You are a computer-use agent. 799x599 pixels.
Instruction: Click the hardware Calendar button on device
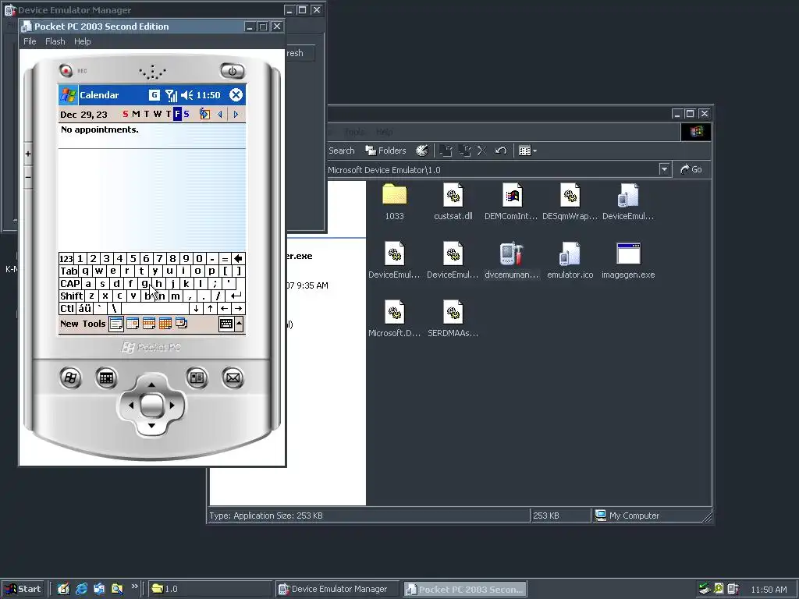pyautogui.click(x=106, y=378)
